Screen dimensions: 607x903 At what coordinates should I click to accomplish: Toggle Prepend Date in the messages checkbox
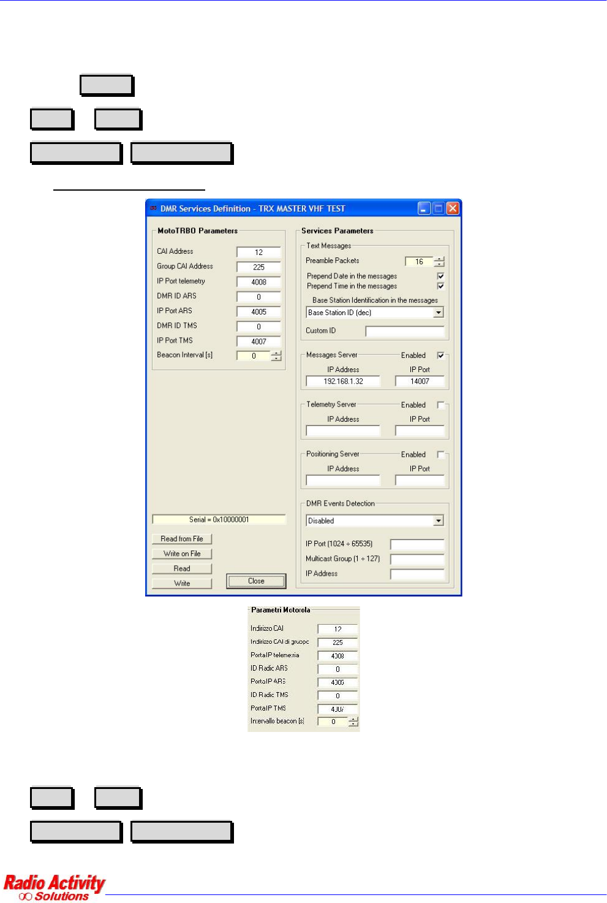tap(440, 276)
